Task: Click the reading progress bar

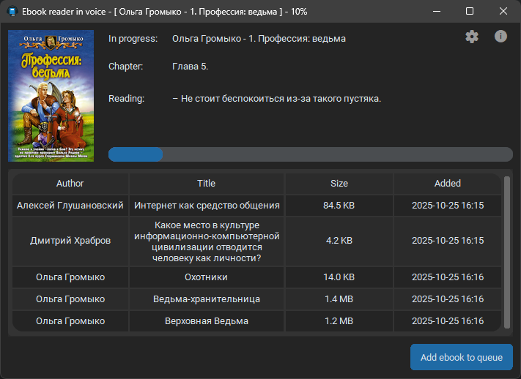Action: pos(311,154)
